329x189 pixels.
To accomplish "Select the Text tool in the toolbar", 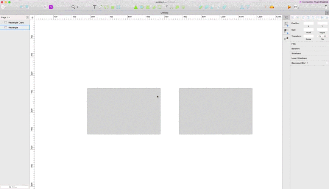I will (95, 7).
